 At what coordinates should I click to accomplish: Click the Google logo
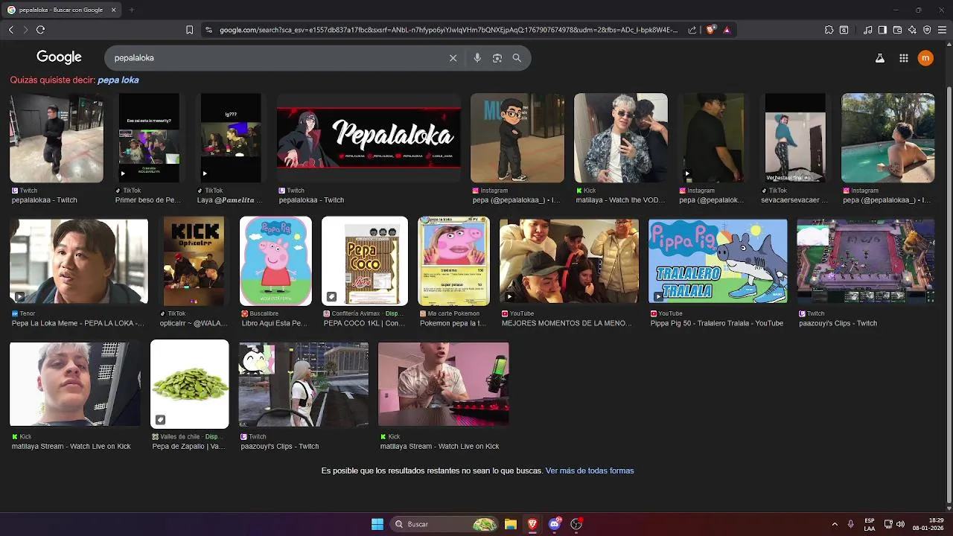(59, 57)
